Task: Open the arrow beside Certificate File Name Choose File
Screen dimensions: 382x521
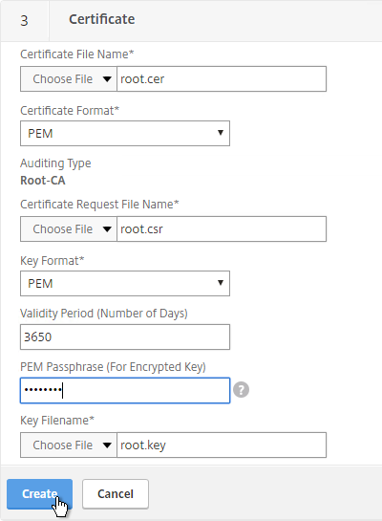Action: click(x=107, y=79)
